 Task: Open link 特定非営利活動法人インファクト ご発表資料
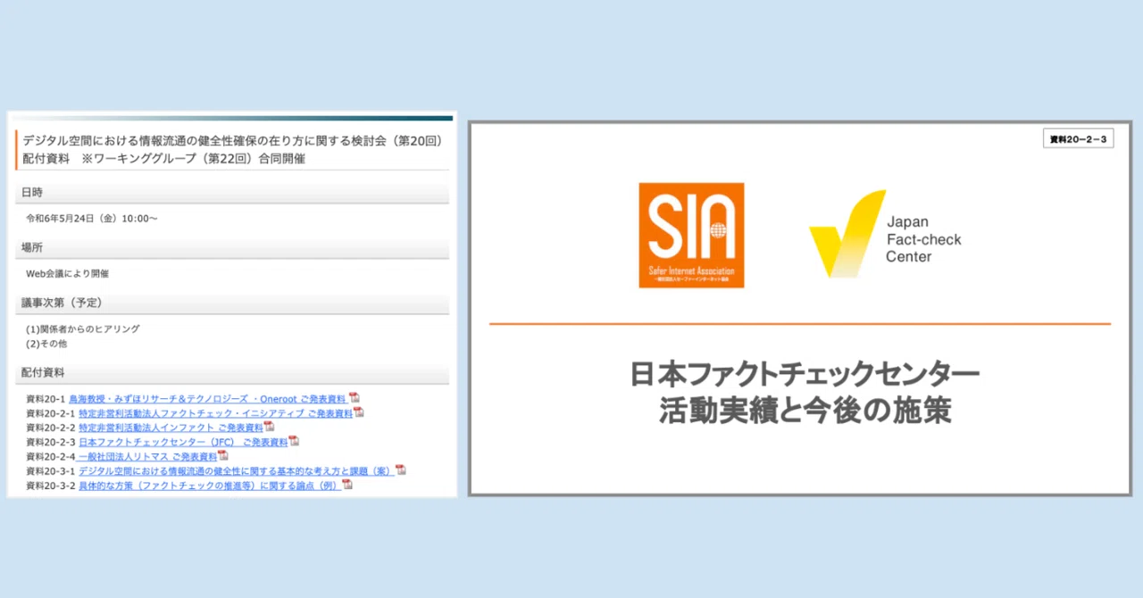coord(171,428)
